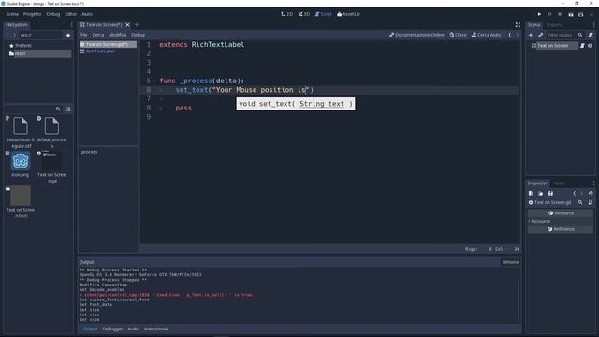Image resolution: width=599 pixels, height=337 pixels.
Task: Toggle distraction-free fullscreen mode icon
Action: tap(518, 25)
